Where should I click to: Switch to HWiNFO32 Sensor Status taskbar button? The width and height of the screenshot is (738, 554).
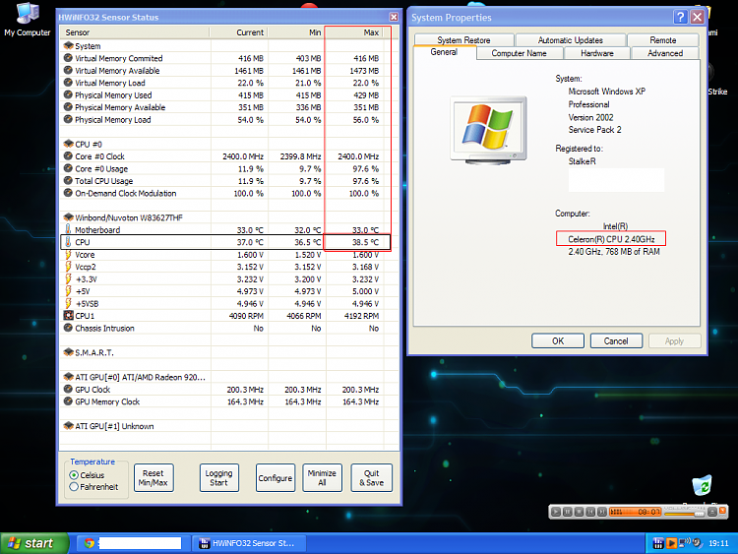[250, 543]
